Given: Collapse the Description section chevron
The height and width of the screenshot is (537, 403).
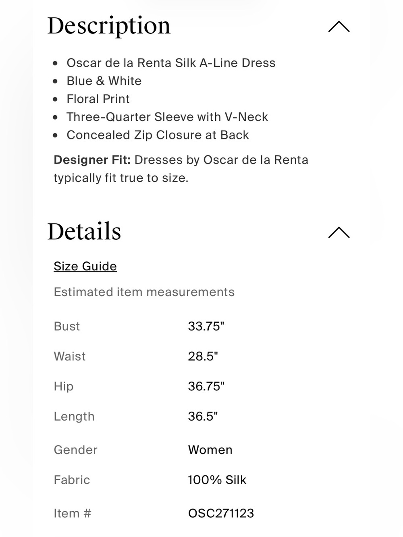Looking at the screenshot, I should pyautogui.click(x=339, y=27).
